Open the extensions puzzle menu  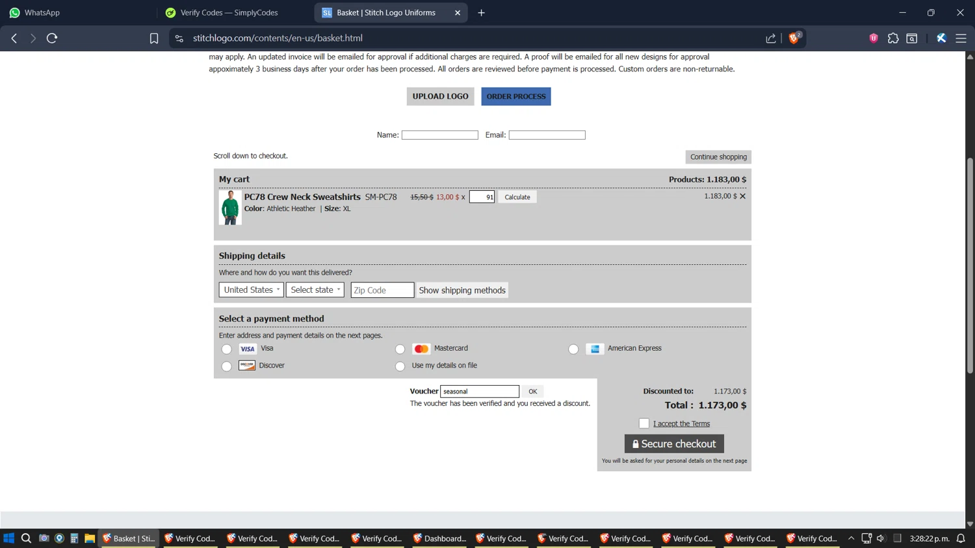[x=893, y=38]
